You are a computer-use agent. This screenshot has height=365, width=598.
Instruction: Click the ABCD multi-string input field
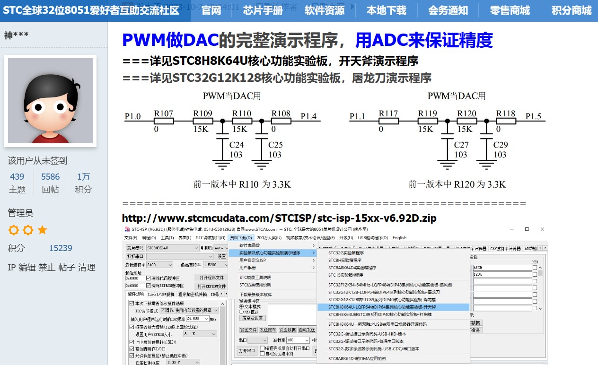coord(502,268)
